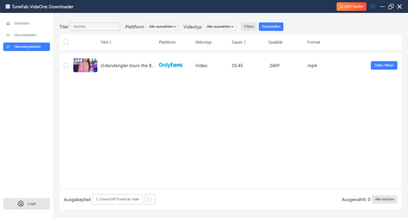The height and width of the screenshot is (218, 408).
Task: Open the @dandangler video thumbnail
Action: 85,65
